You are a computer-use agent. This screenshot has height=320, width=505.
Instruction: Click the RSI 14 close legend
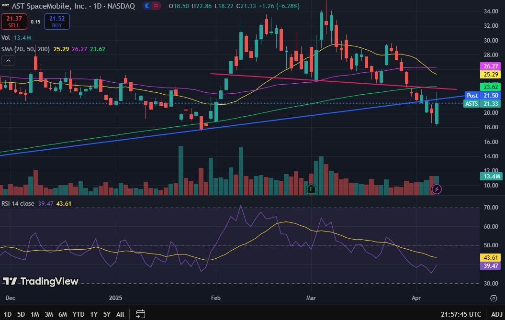click(18, 203)
